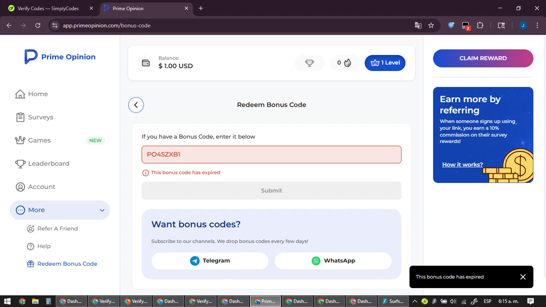Viewport: 546px width, 307px height.
Task: Click the "Want bonus codes?" heading
Action: 196,225
